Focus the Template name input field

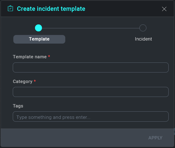coord(91,67)
